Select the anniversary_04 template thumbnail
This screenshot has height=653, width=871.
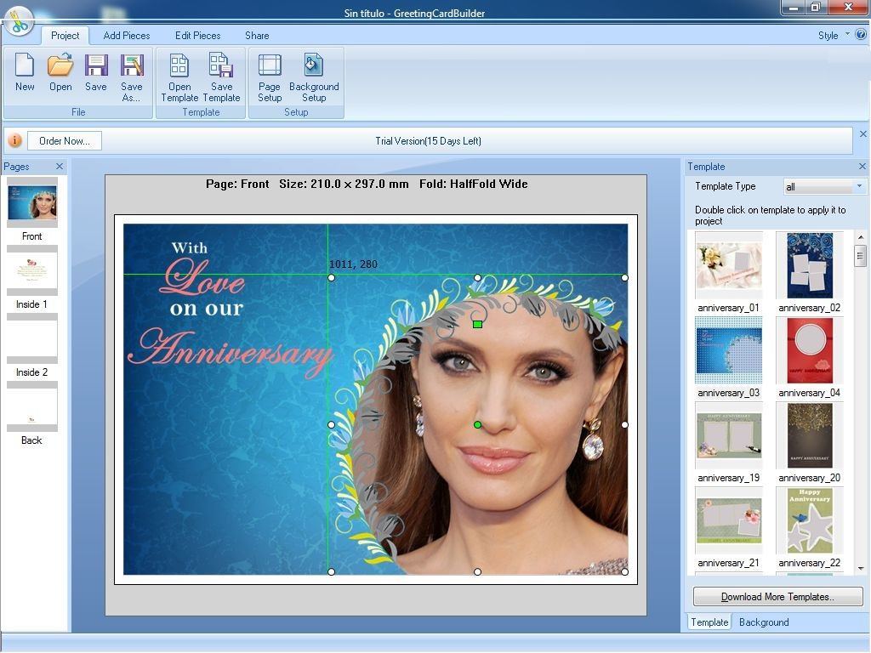(x=808, y=351)
